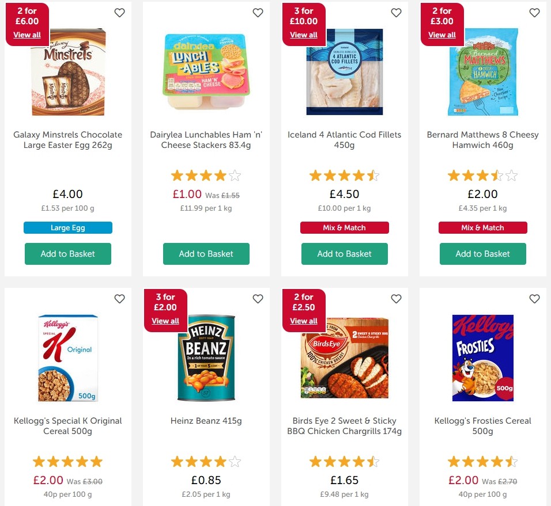This screenshot has width=551, height=506.
Task: Click the star rating on Special K cereal
Action: [x=67, y=461]
